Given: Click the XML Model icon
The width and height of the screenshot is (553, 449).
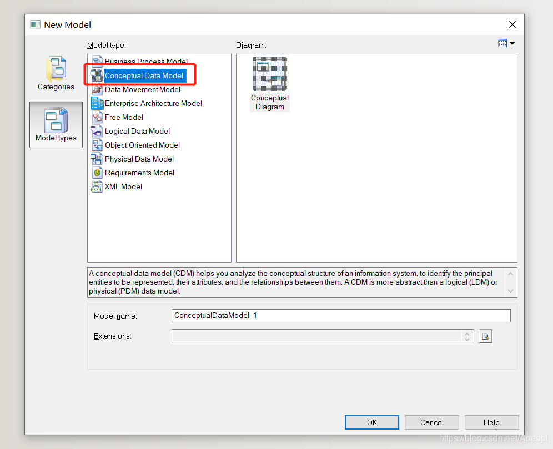Looking at the screenshot, I should tap(97, 186).
